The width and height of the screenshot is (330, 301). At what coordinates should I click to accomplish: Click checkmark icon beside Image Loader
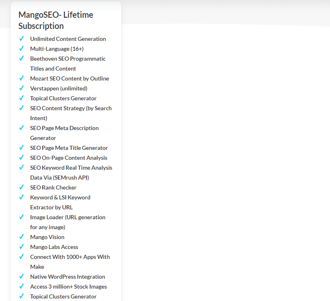click(22, 217)
